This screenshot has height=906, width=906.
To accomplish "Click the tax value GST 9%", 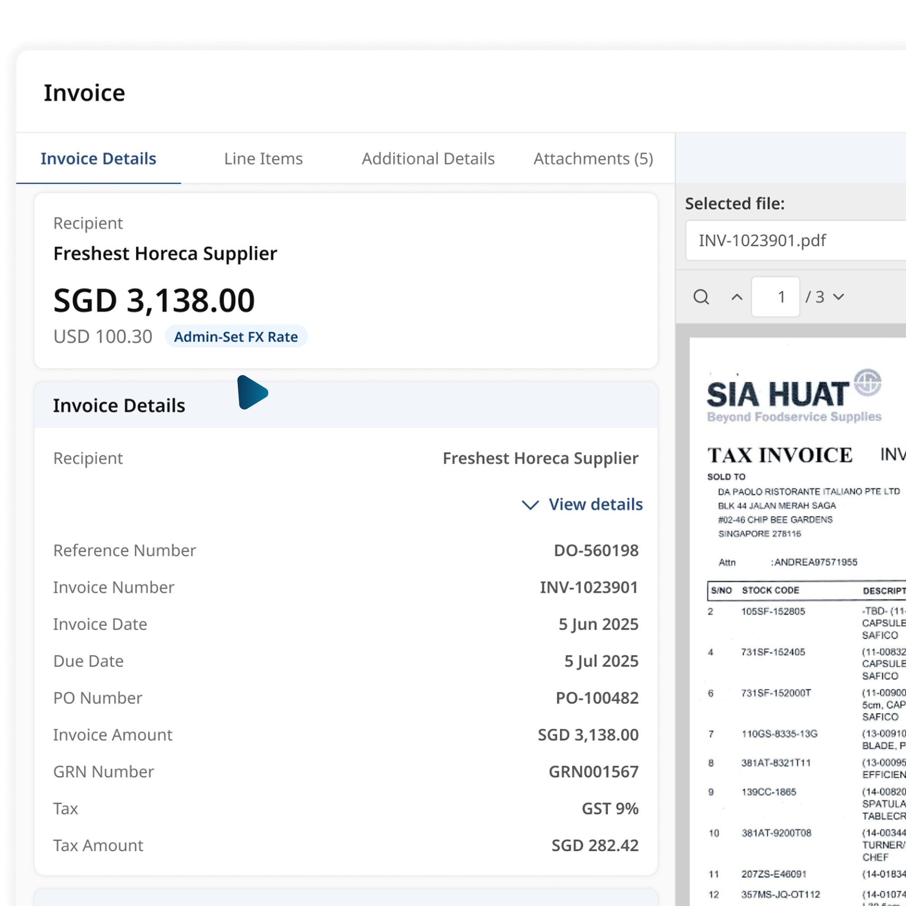I will (610, 809).
